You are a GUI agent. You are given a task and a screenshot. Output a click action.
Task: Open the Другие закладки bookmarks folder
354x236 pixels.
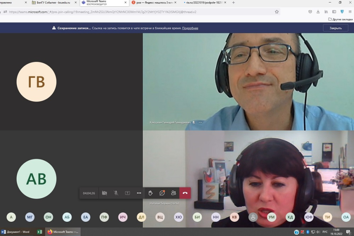pyautogui.click(x=340, y=19)
